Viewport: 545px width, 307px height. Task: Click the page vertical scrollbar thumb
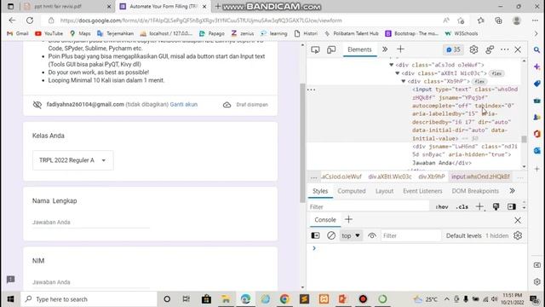coord(302,142)
